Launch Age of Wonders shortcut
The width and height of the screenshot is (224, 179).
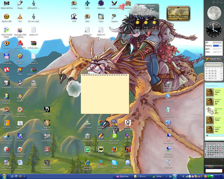pyautogui.click(x=47, y=125)
